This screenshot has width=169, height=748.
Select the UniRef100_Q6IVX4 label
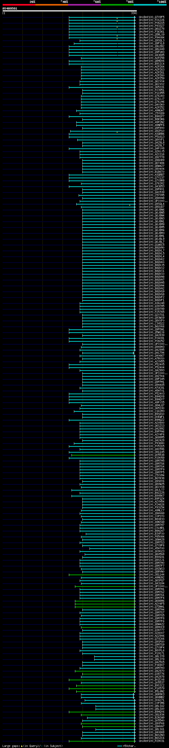click(x=152, y=82)
